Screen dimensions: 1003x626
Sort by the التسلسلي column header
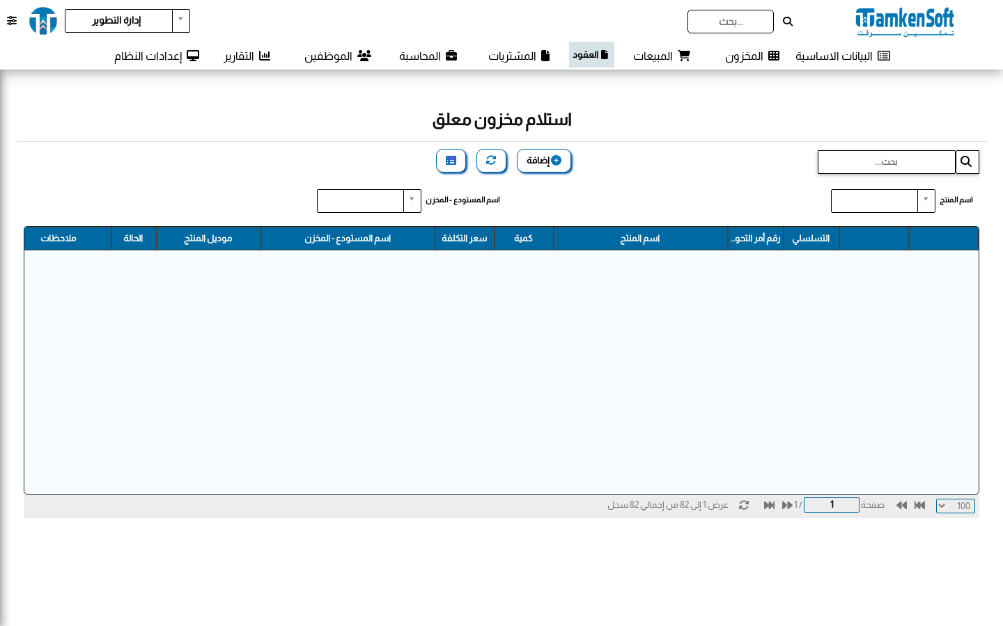(811, 239)
